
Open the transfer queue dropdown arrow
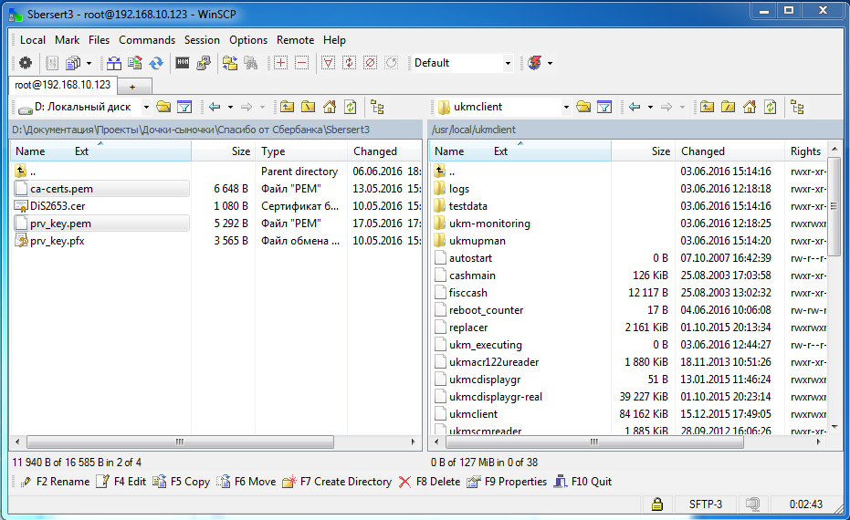pyautogui.click(x=89, y=63)
